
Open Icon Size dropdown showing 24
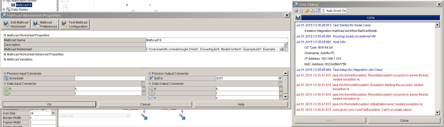tap(53, 113)
